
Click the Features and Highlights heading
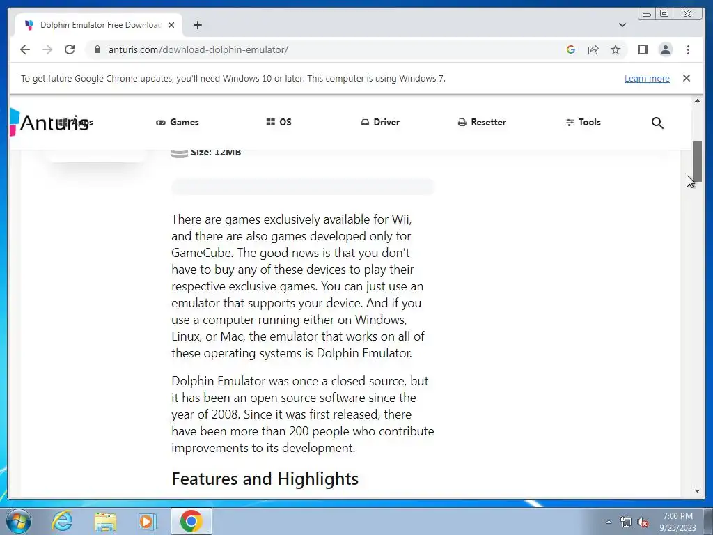265,479
